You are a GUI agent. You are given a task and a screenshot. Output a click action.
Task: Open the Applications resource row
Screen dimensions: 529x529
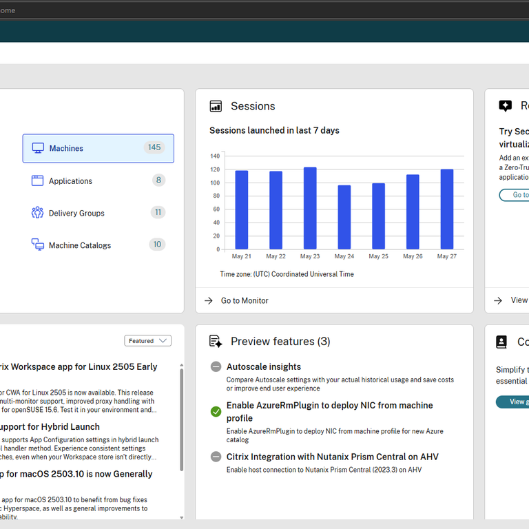(98, 180)
